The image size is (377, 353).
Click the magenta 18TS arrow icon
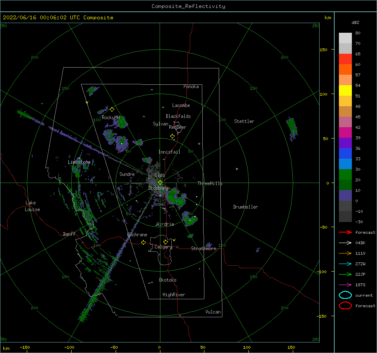click(x=345, y=285)
